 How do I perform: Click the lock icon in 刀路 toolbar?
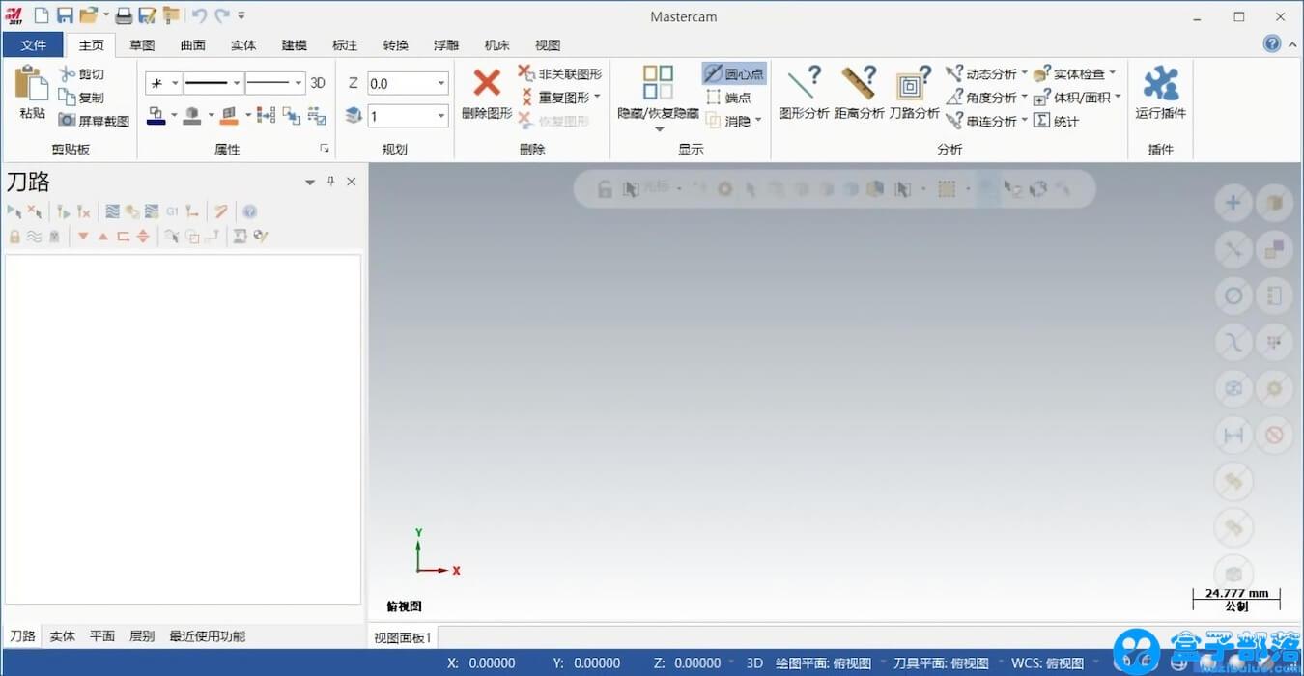click(x=14, y=236)
